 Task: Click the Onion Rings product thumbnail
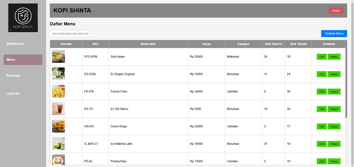coord(58,126)
